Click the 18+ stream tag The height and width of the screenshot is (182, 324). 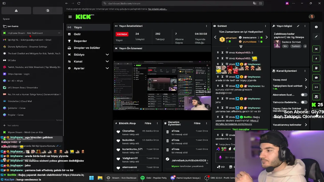coord(285,46)
